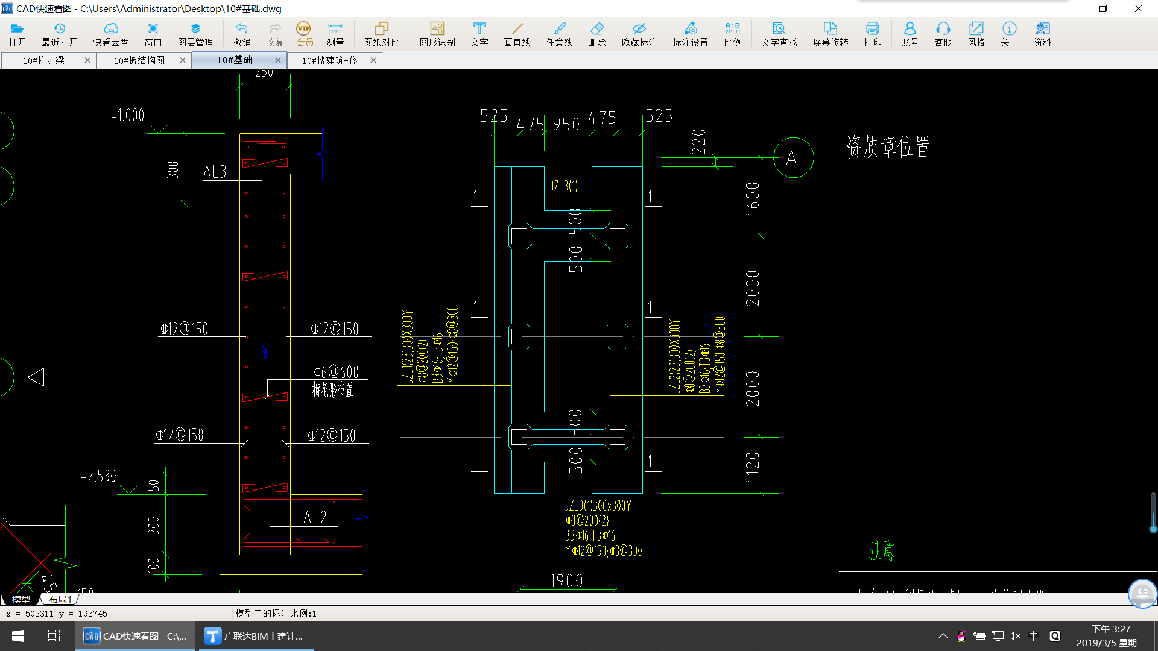Screen dimensions: 1158x651
Task: Open 标注设置 annotation settings
Action: [x=691, y=34]
